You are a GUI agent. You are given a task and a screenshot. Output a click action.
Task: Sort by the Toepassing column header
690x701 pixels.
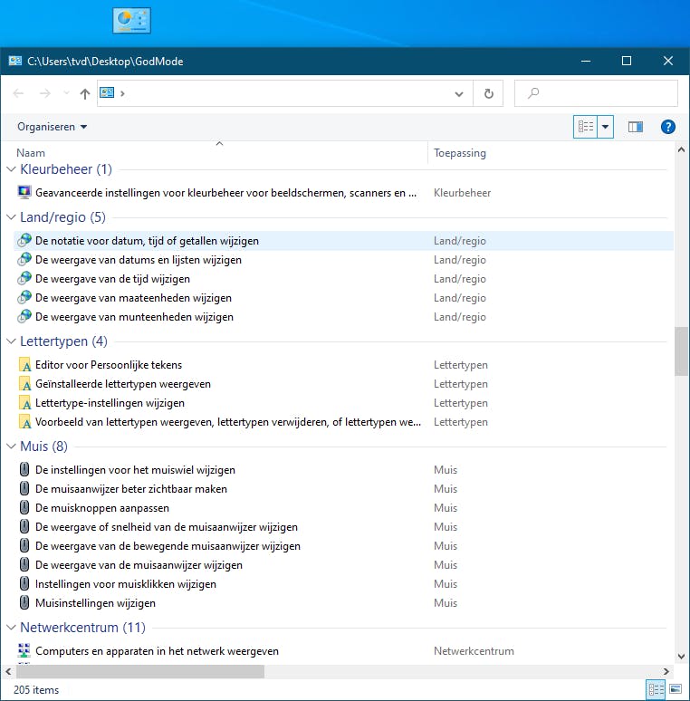click(459, 153)
